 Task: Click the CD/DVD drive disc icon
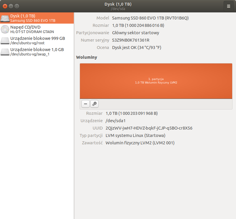coord(5,29)
